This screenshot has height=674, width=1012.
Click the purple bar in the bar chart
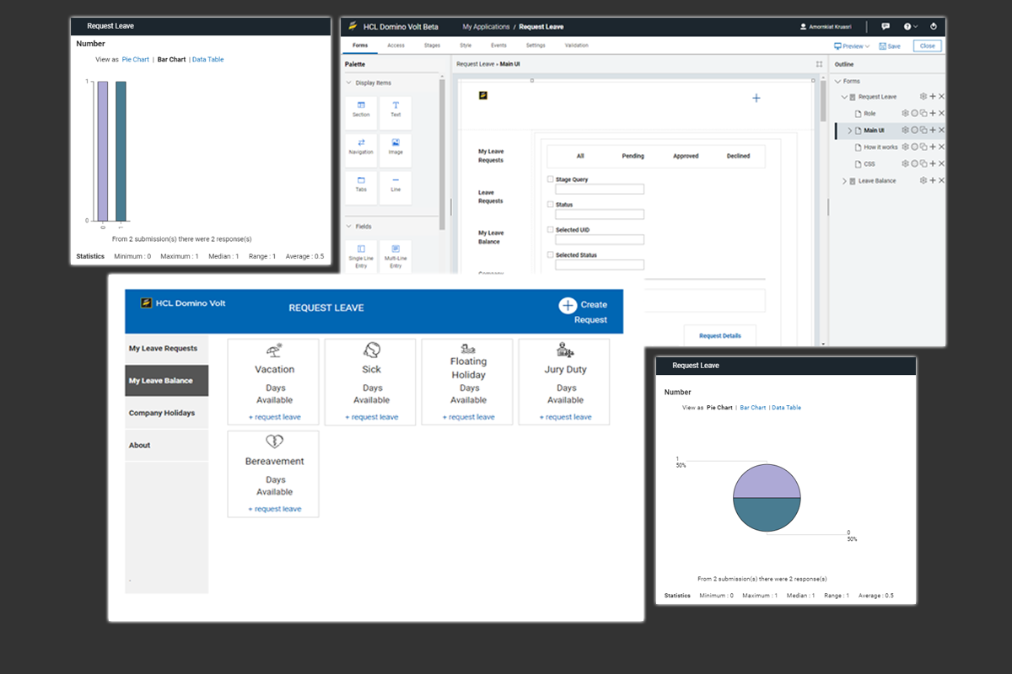coord(102,151)
